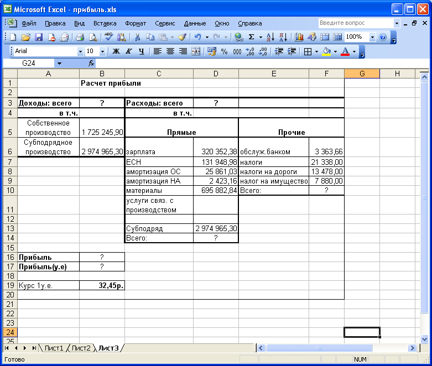Apply thousands separator 000 icon
Image resolution: width=432 pixels, height=366 pixels.
click(x=237, y=51)
